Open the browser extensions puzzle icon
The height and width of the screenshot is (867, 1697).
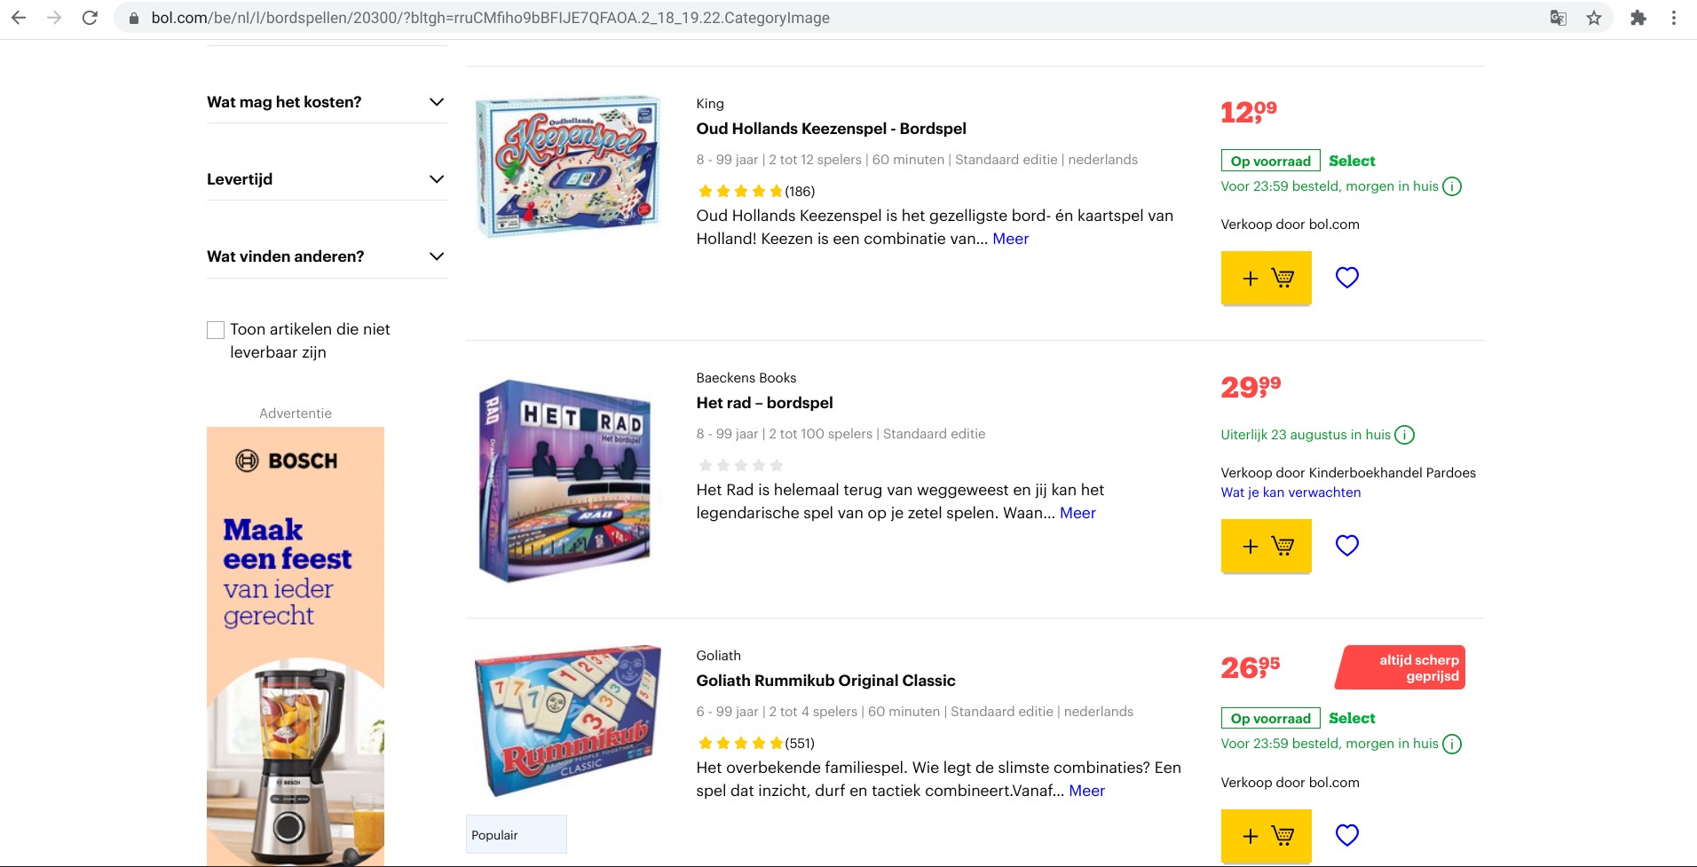tap(1638, 18)
